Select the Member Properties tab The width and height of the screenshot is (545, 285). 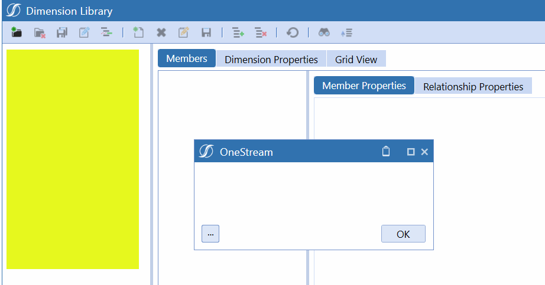pyautogui.click(x=364, y=86)
